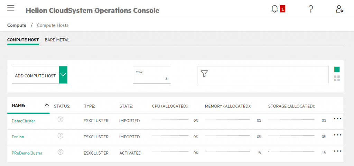354x166 pixels.
Task: Click PReDemoCluster unknown status icon
Action: click(60, 152)
